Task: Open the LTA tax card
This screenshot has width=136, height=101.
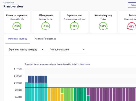Action: 127,22
